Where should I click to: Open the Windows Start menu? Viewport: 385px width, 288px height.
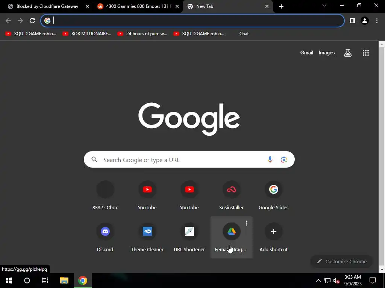point(9,280)
